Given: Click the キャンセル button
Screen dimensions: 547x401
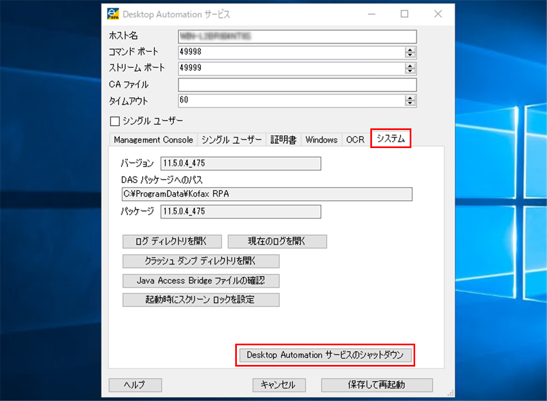Looking at the screenshot, I should point(279,385).
